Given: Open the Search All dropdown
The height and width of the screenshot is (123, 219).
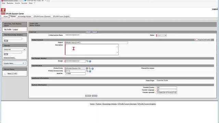Looking at the screenshot, I should pyautogui.click(x=14, y=50).
